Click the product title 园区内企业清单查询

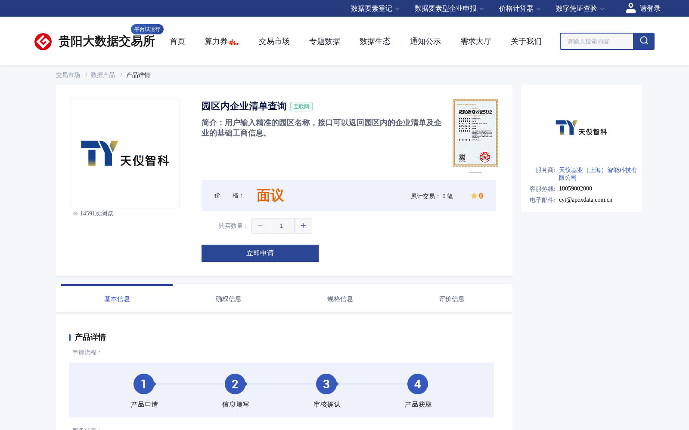(244, 106)
